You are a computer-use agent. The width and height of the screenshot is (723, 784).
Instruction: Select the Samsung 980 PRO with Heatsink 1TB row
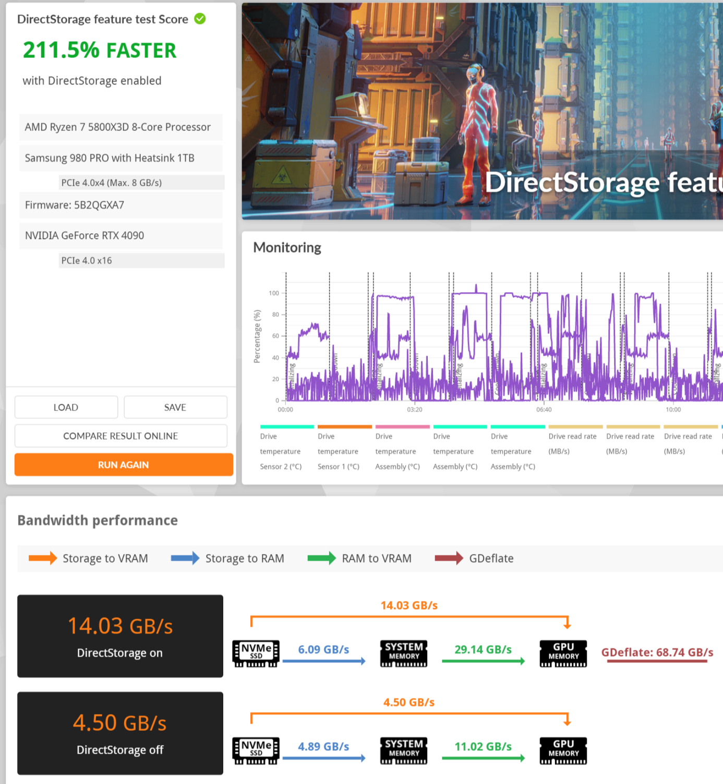coord(121,158)
